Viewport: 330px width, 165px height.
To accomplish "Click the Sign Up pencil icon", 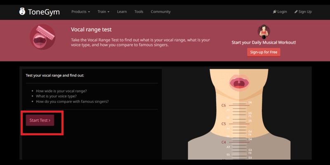I will 296,12.
